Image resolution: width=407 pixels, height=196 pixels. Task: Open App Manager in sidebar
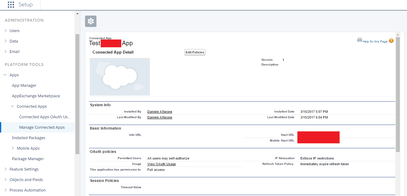24,86
